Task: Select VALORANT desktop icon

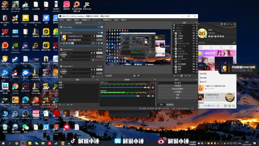Action: 26,87
